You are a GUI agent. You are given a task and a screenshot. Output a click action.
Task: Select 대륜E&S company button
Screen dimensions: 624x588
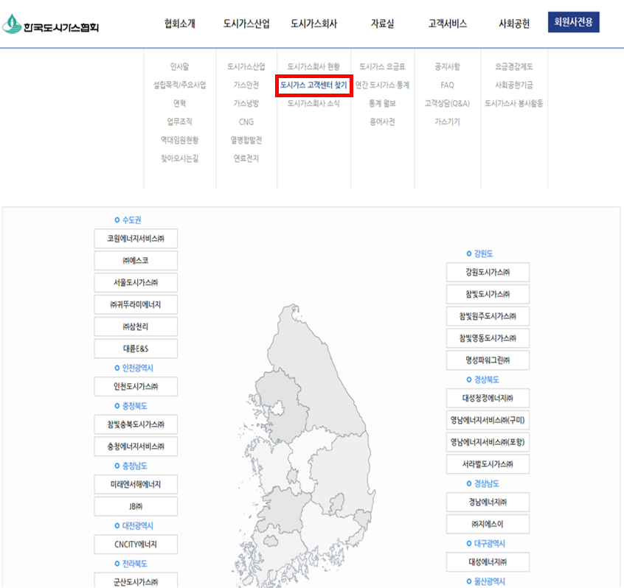tap(136, 349)
